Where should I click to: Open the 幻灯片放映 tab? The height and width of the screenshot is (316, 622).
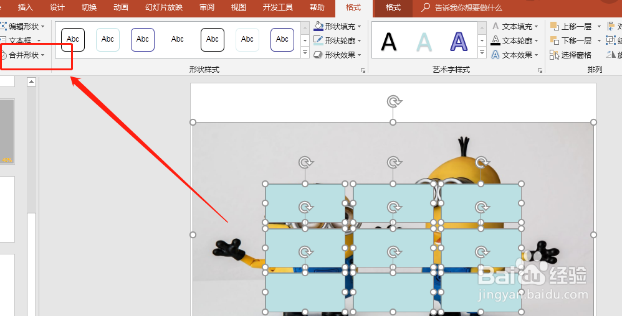click(x=164, y=7)
